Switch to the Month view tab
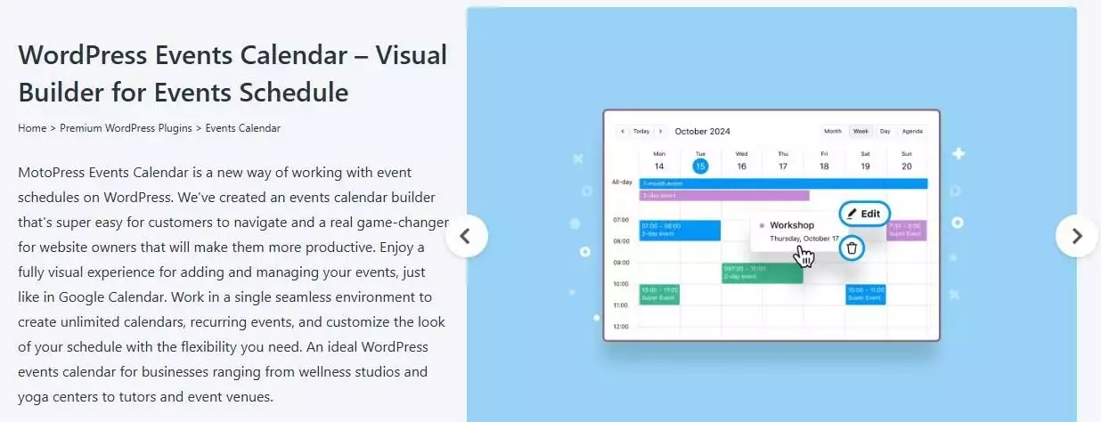The image size is (1101, 422). coord(833,131)
